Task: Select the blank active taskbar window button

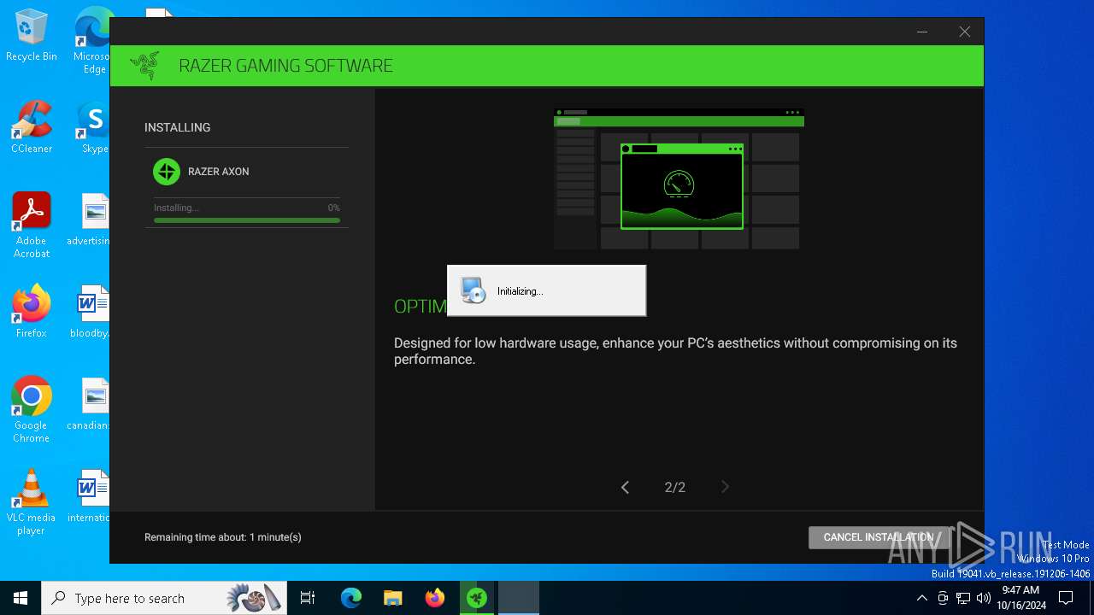Action: click(x=519, y=598)
